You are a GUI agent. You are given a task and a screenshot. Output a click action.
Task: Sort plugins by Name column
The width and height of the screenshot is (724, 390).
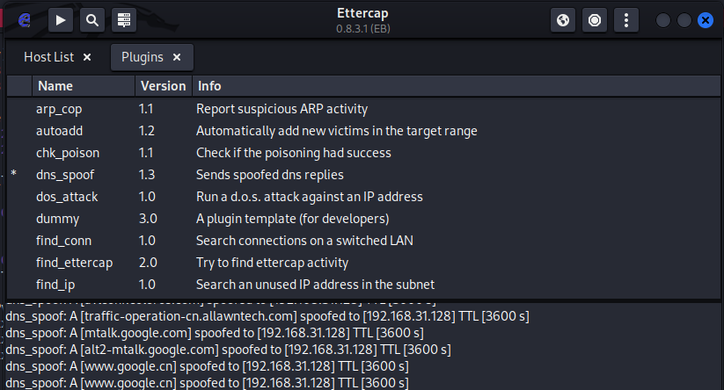click(x=84, y=86)
